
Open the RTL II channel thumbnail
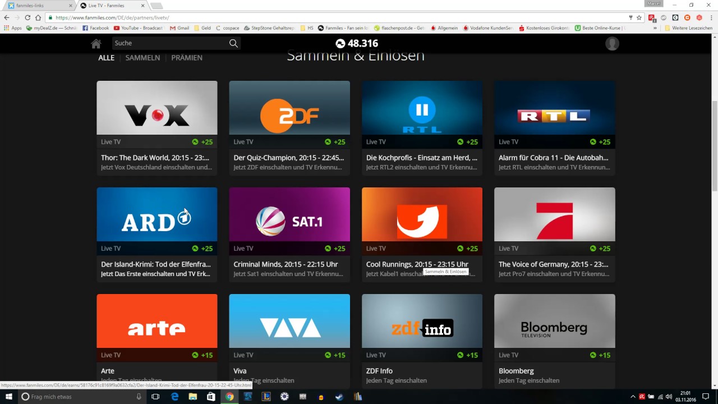point(422,108)
